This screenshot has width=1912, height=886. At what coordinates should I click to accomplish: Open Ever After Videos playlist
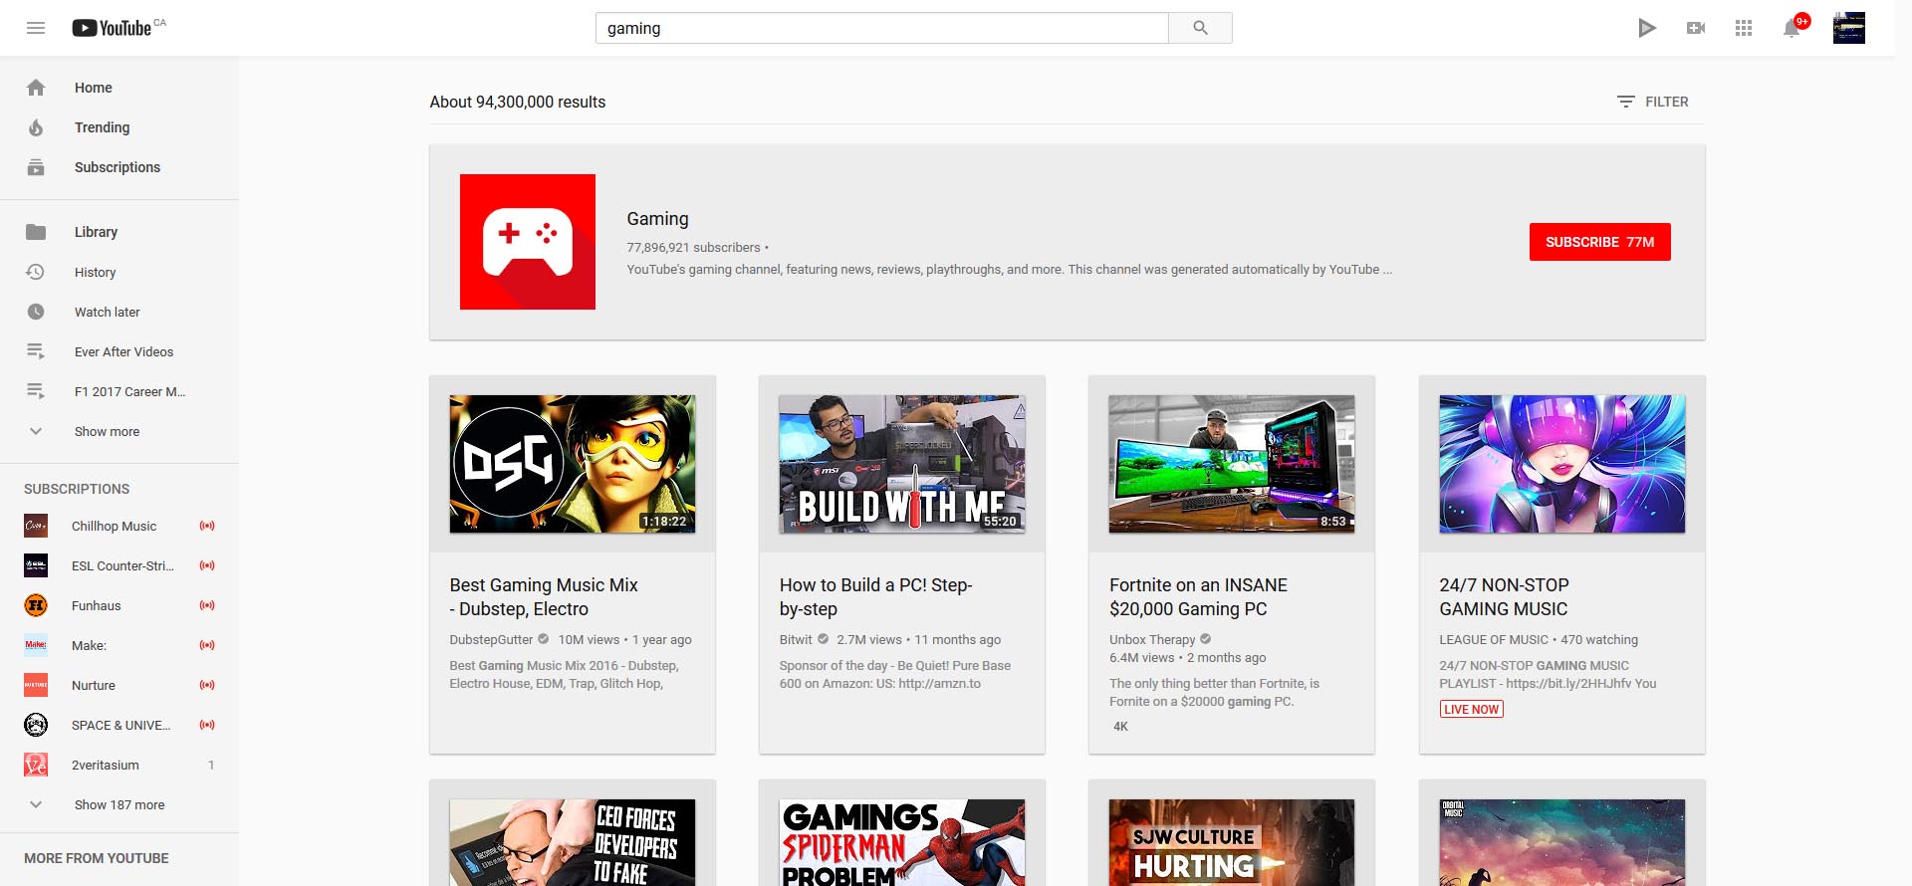pos(119,351)
